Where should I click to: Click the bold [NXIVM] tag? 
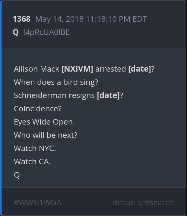coord(77,69)
